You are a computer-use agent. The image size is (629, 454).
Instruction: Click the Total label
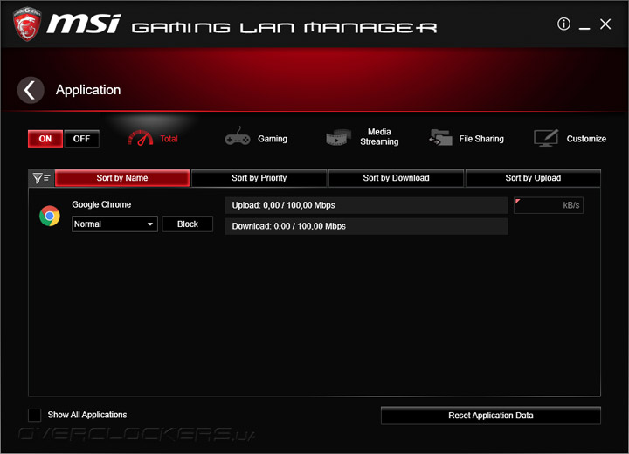coord(169,139)
